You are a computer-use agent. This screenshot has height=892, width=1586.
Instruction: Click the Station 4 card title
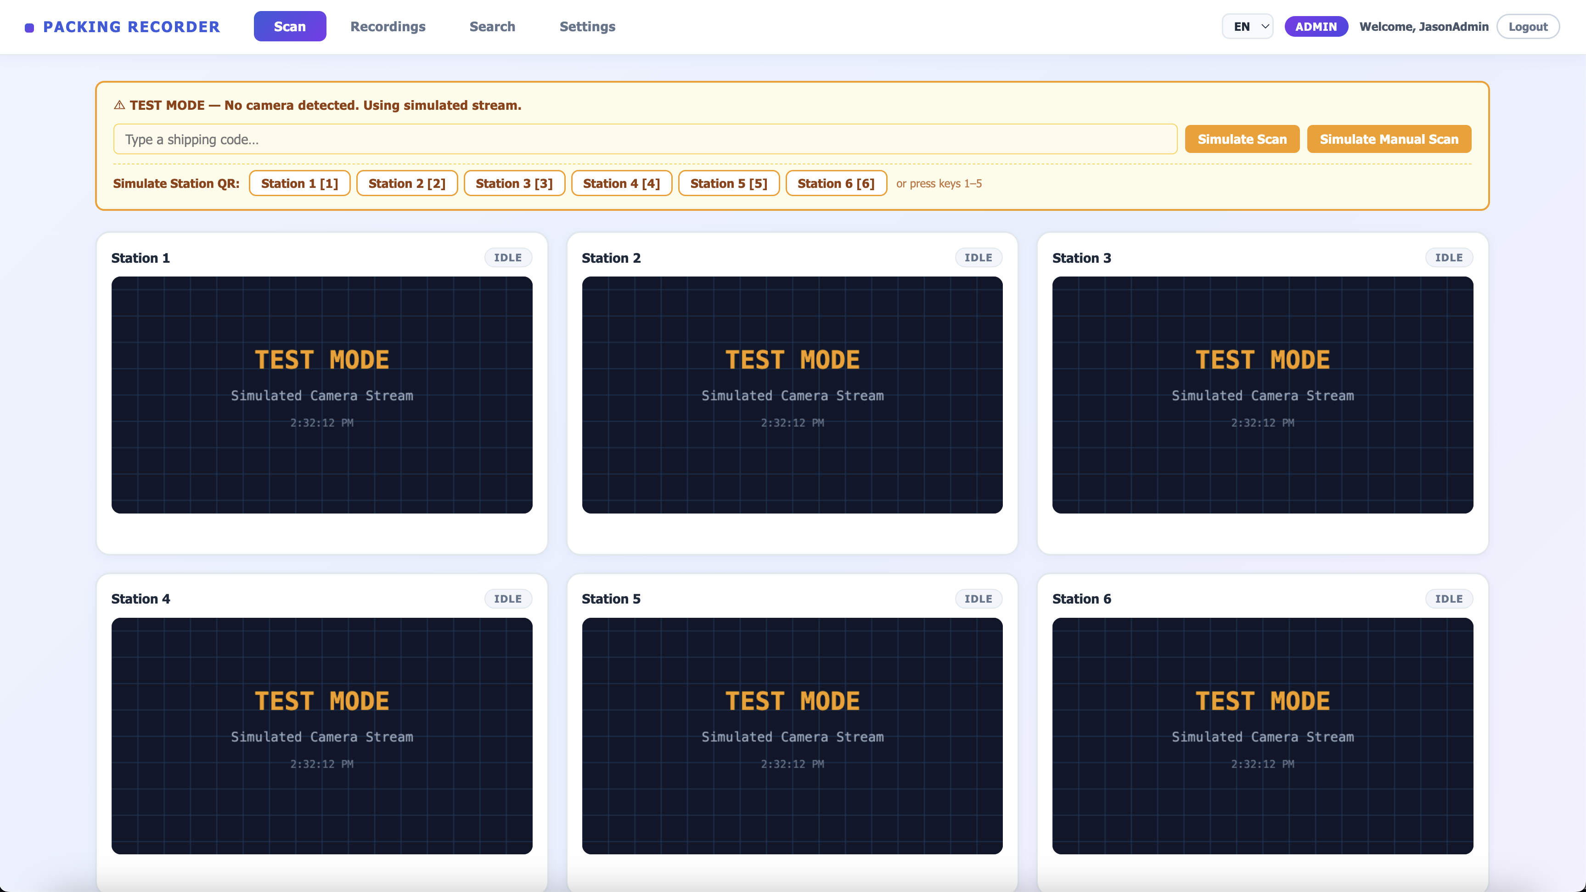coord(141,599)
